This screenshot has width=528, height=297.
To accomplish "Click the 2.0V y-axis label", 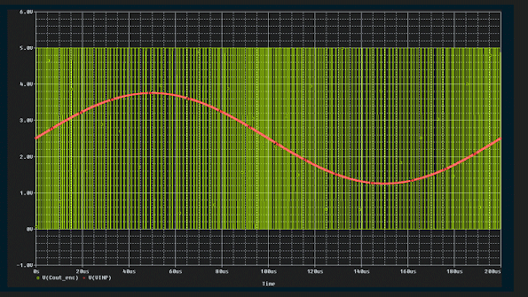I will [26, 156].
